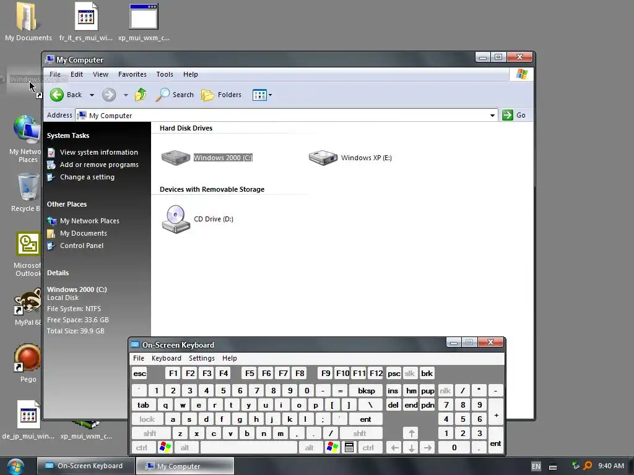Click the psc print screen key
Viewport: 634px width, 475px height.
(394, 374)
